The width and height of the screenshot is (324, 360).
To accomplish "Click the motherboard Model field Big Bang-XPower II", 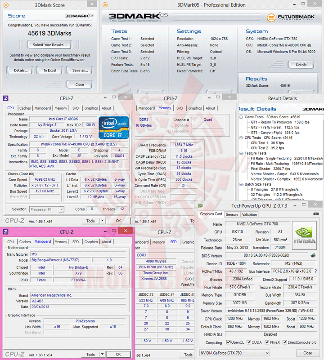I will pos(61,260).
